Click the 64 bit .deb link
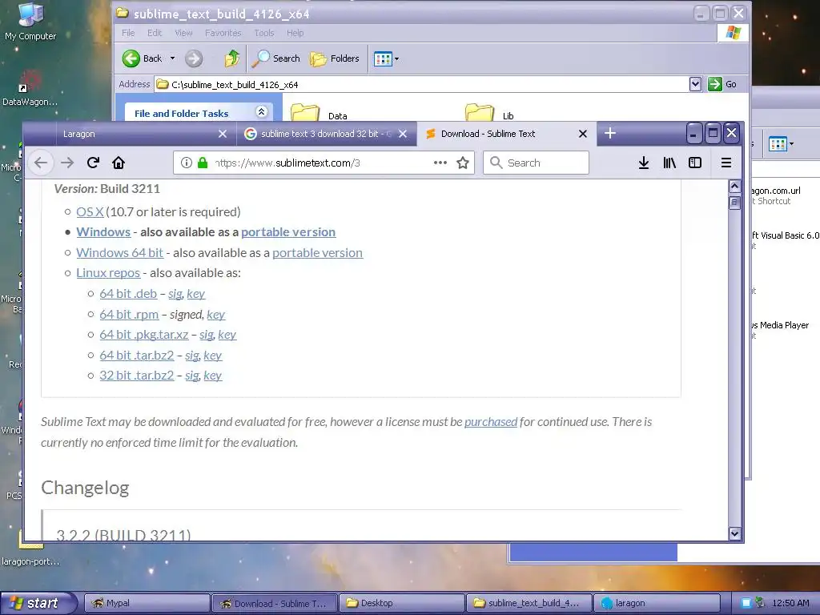 click(x=128, y=293)
